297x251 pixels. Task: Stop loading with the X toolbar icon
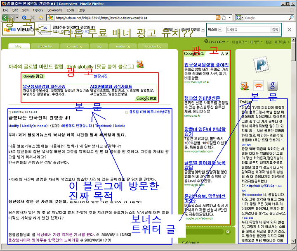click(x=33, y=18)
